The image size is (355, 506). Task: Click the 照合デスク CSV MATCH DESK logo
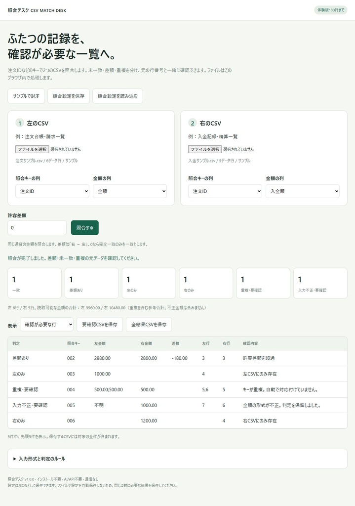pyautogui.click(x=37, y=10)
